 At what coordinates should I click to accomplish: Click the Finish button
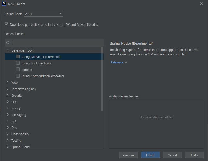pyautogui.click(x=150, y=155)
